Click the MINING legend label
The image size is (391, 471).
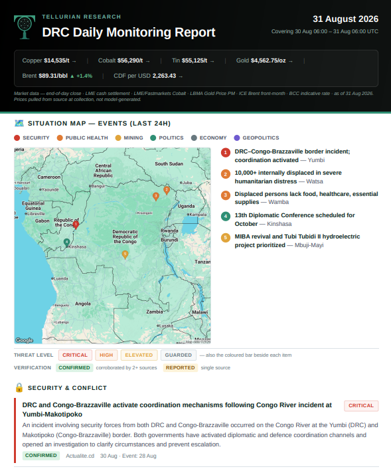133,138
